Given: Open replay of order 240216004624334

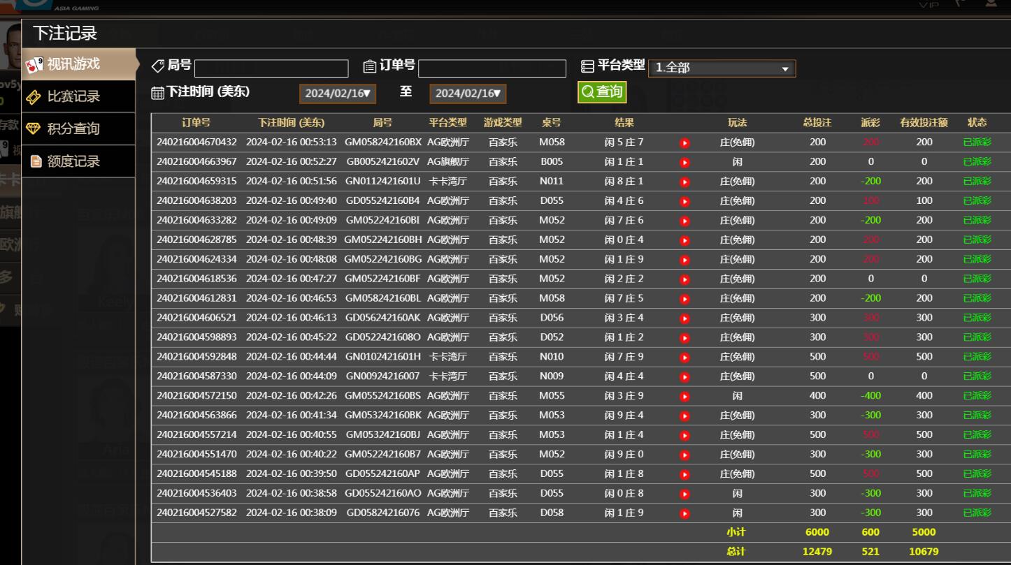Looking at the screenshot, I should click(684, 260).
